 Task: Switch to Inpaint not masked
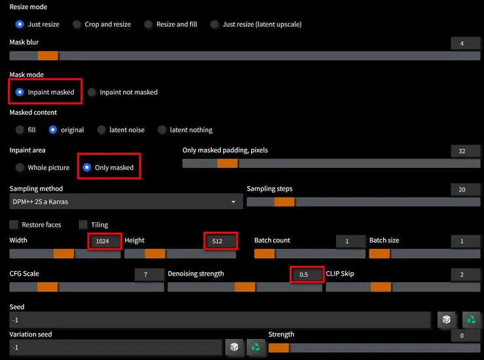(122, 92)
